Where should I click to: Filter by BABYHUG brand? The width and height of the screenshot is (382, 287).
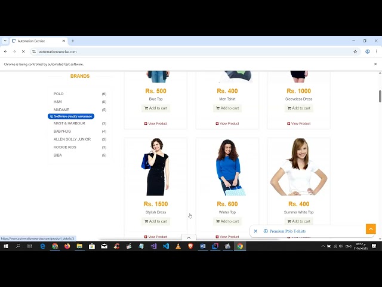[x=62, y=132]
